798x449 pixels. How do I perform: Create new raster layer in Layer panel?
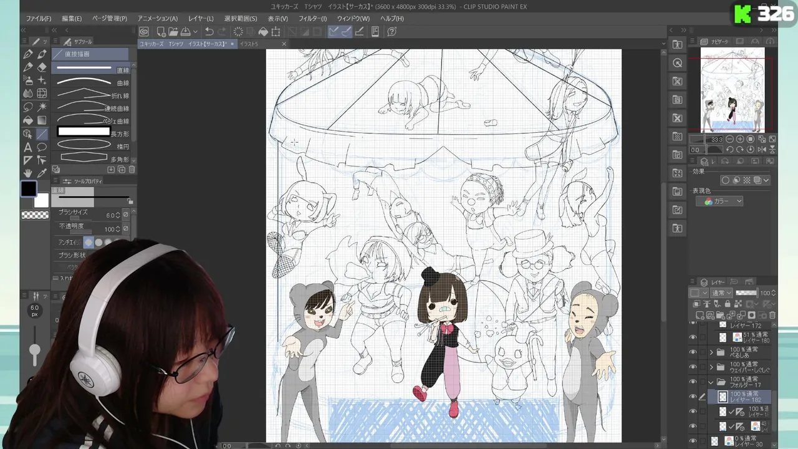[x=701, y=316]
